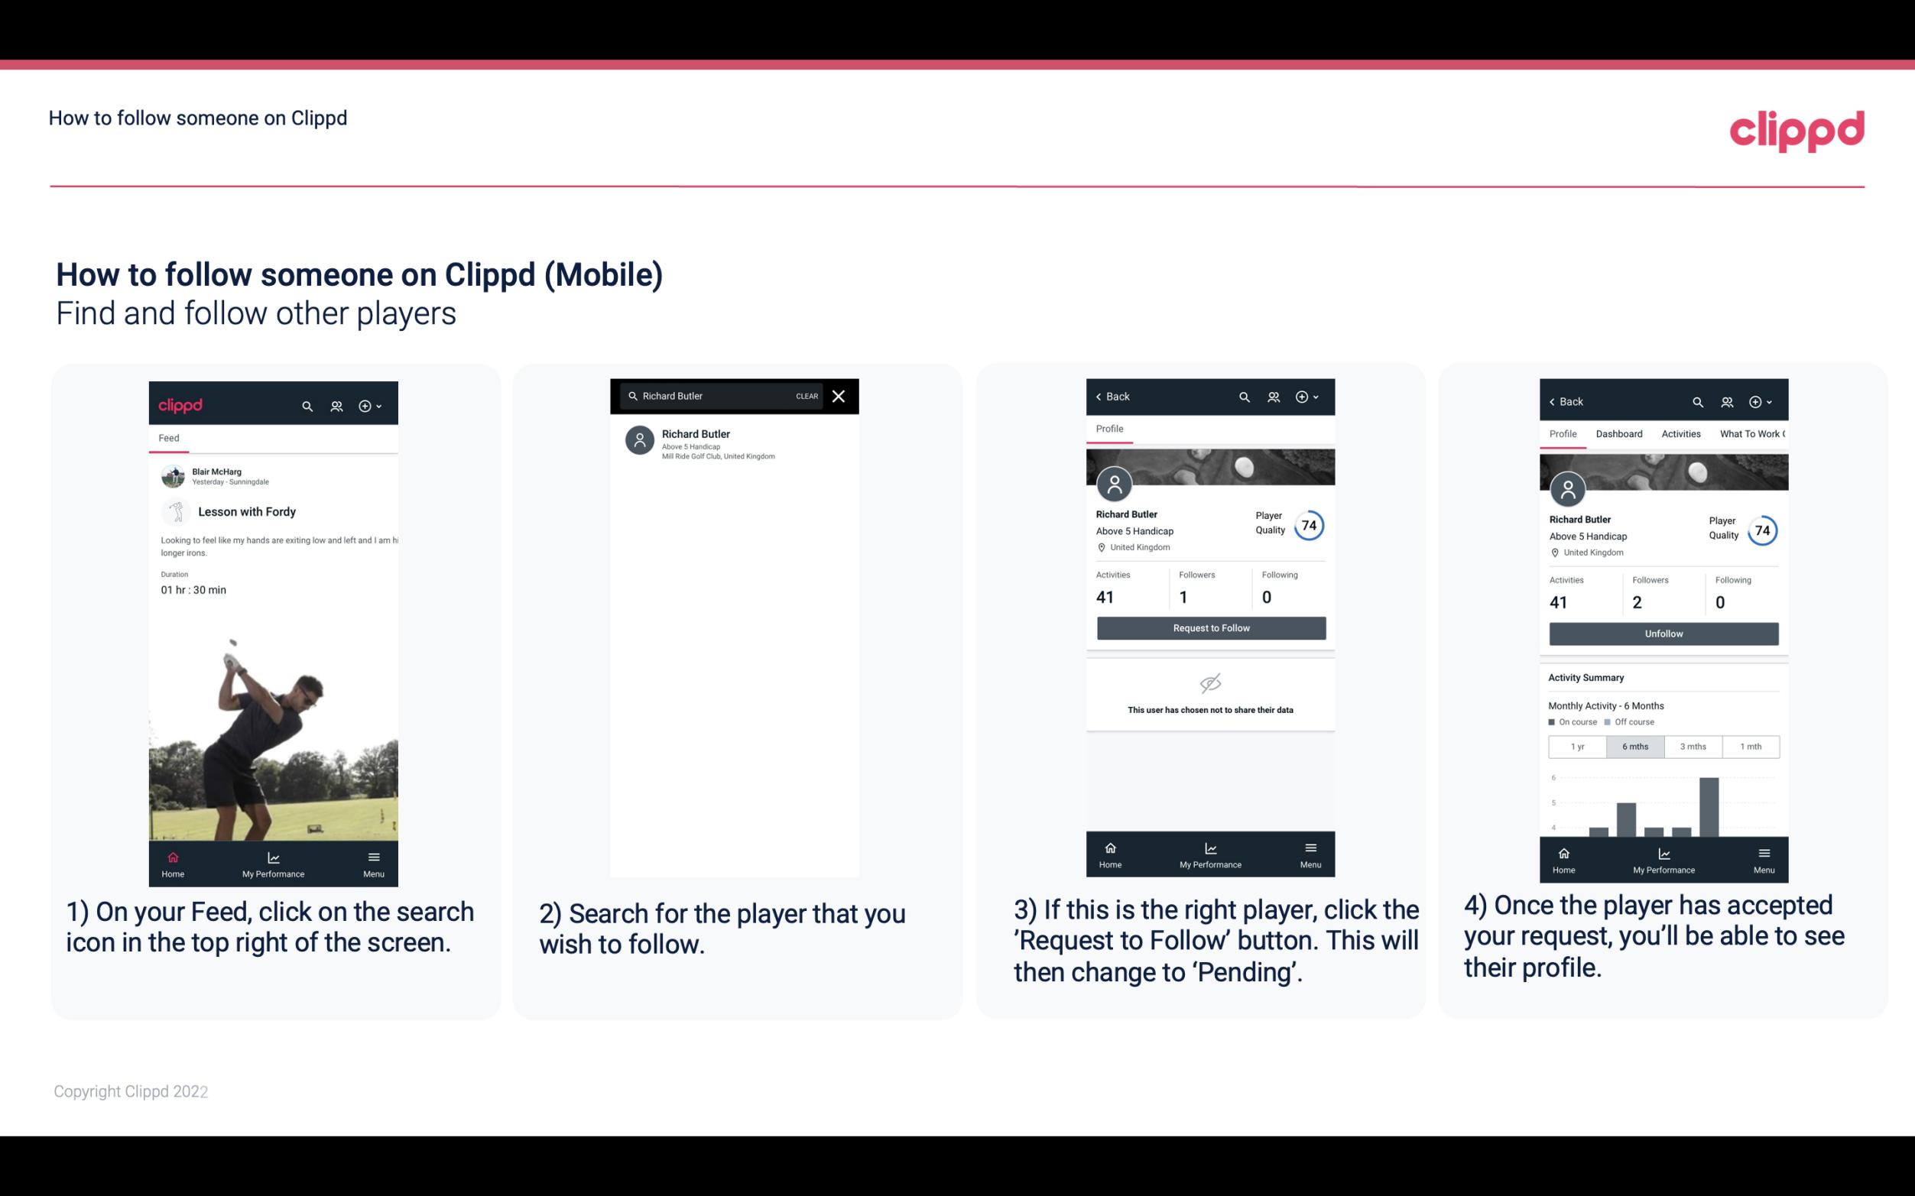The image size is (1915, 1196).
Task: Click the X to close search bar
Action: coord(840,397)
